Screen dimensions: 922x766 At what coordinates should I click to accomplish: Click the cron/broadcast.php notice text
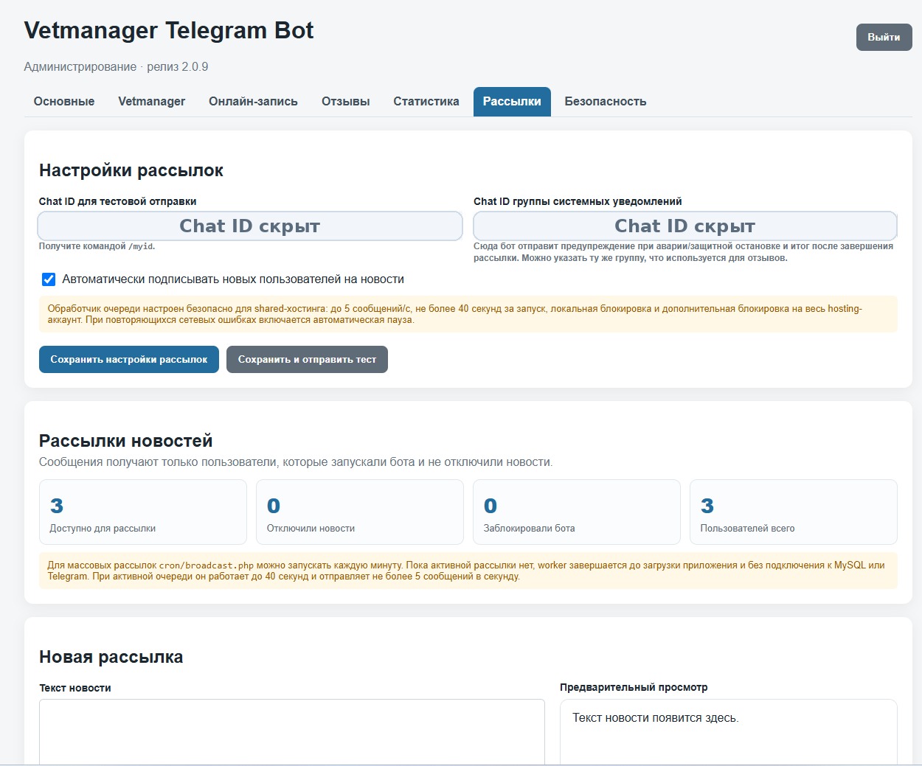(x=468, y=571)
